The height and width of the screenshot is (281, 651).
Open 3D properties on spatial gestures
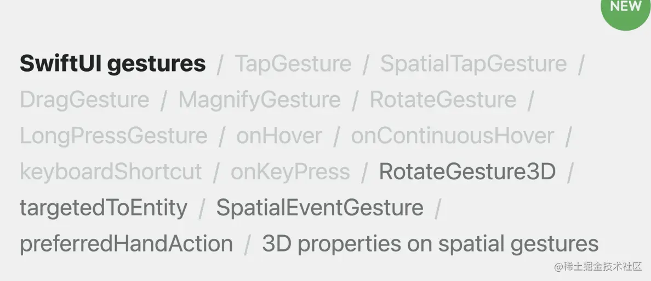430,244
